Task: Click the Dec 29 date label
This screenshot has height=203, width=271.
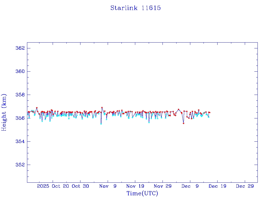Action: tap(245, 186)
